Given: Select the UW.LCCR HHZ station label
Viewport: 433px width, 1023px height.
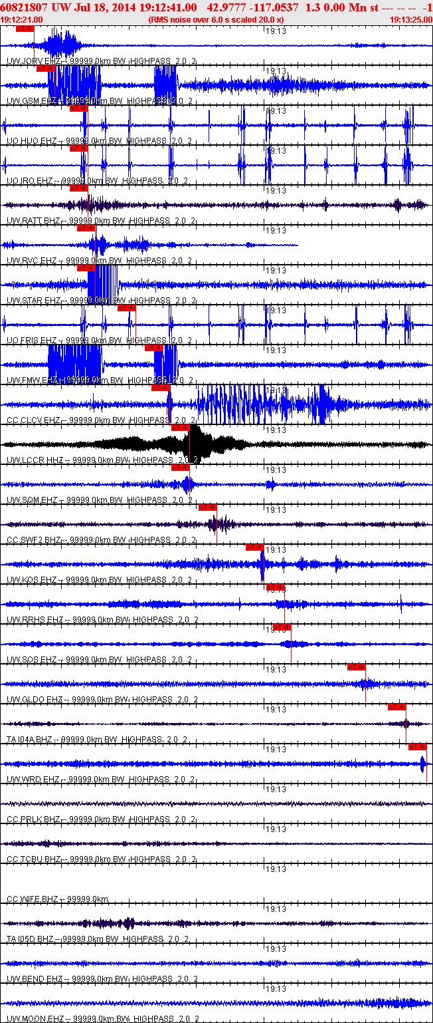Looking at the screenshot, I should click(x=35, y=460).
